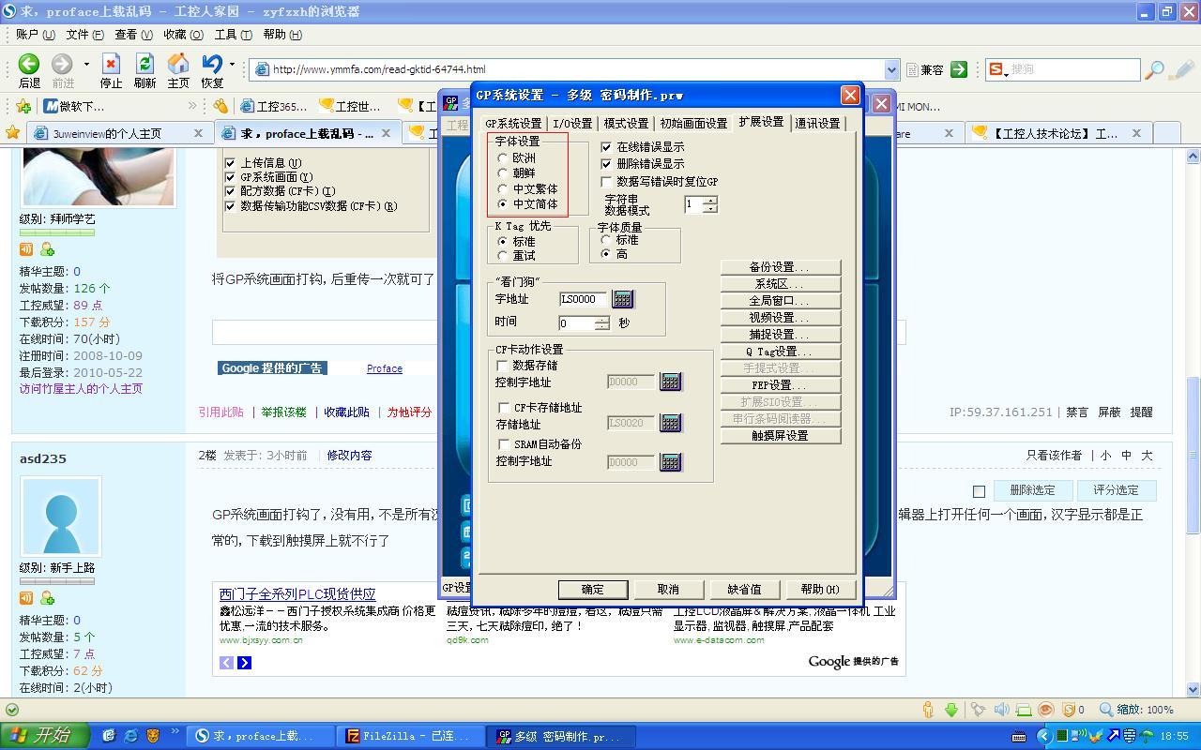Click the Windows 开始 Start button
The width and height of the screenshot is (1201, 750).
pyautogui.click(x=45, y=736)
